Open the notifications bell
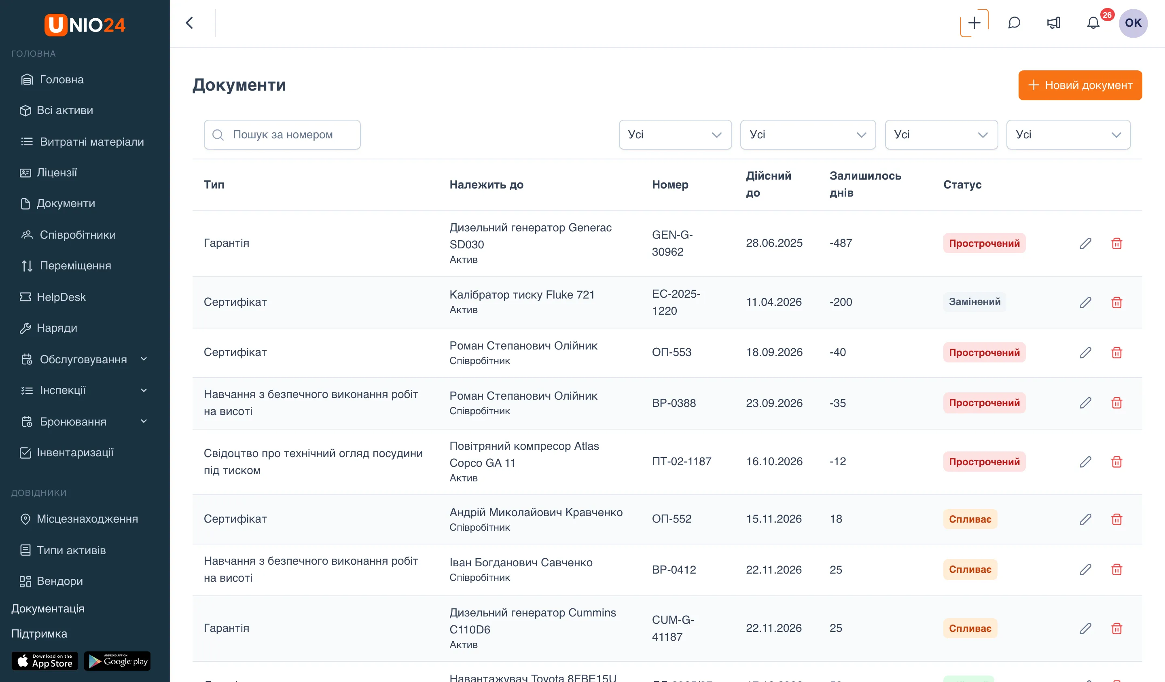1165x682 pixels. [1093, 23]
